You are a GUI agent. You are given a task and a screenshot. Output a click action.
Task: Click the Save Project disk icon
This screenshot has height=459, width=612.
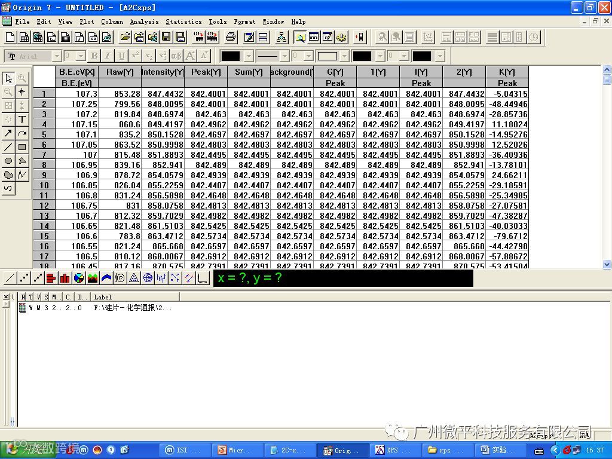(x=166, y=37)
